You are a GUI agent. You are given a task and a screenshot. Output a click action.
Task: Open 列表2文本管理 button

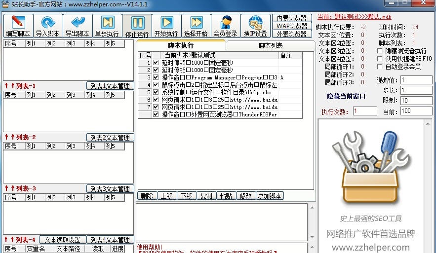tap(110, 138)
